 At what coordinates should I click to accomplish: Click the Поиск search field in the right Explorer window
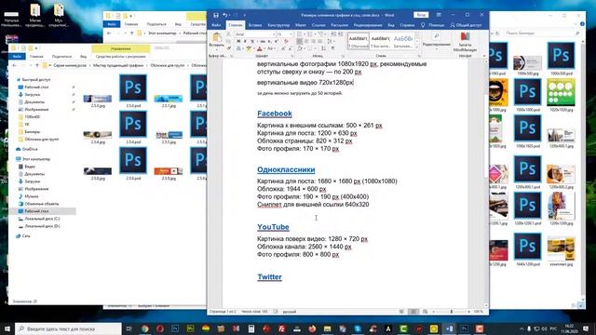click(543, 33)
